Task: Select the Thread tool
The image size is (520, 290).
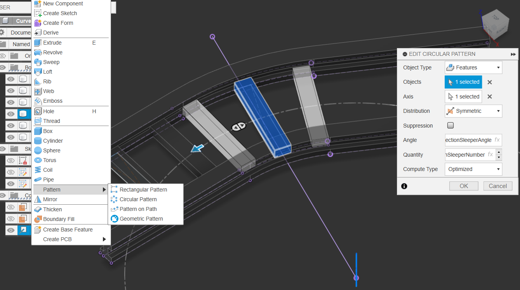Action: point(52,121)
